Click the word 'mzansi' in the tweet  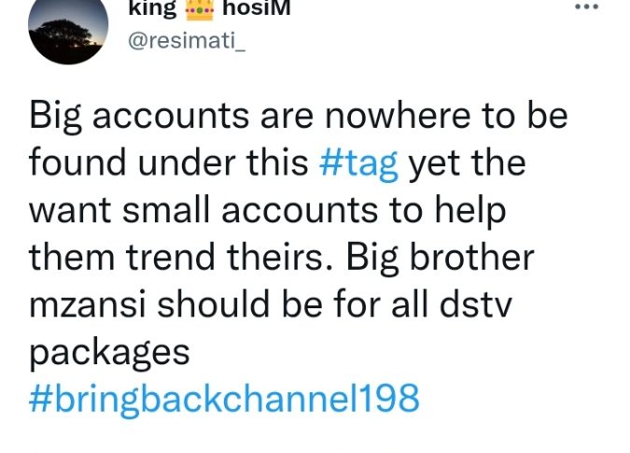pos(87,304)
